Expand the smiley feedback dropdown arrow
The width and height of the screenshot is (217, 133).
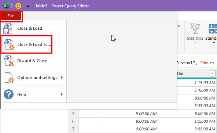click(23, 6)
